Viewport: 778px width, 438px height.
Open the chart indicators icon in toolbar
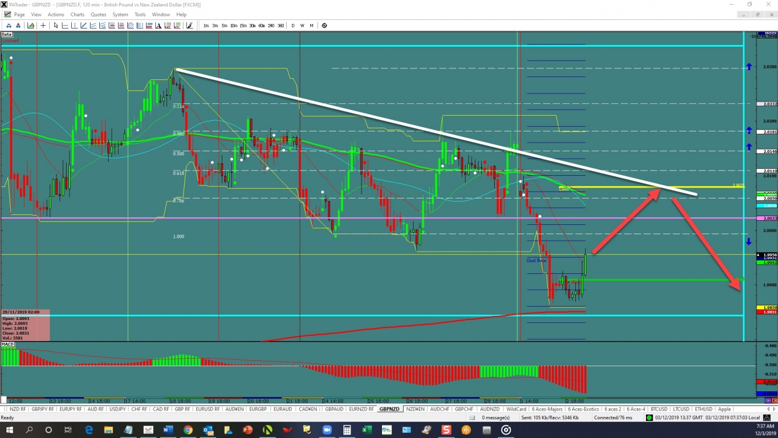(31, 26)
